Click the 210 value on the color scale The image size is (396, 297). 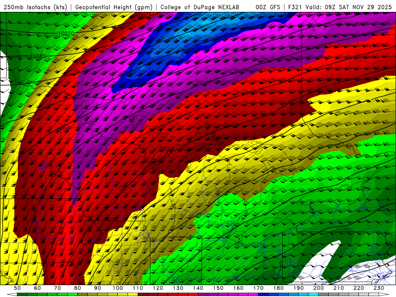(339, 288)
